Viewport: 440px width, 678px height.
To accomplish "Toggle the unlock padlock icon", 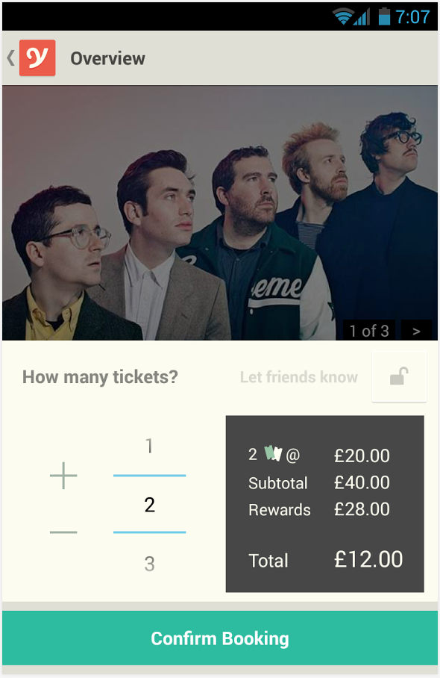I will pyautogui.click(x=399, y=376).
